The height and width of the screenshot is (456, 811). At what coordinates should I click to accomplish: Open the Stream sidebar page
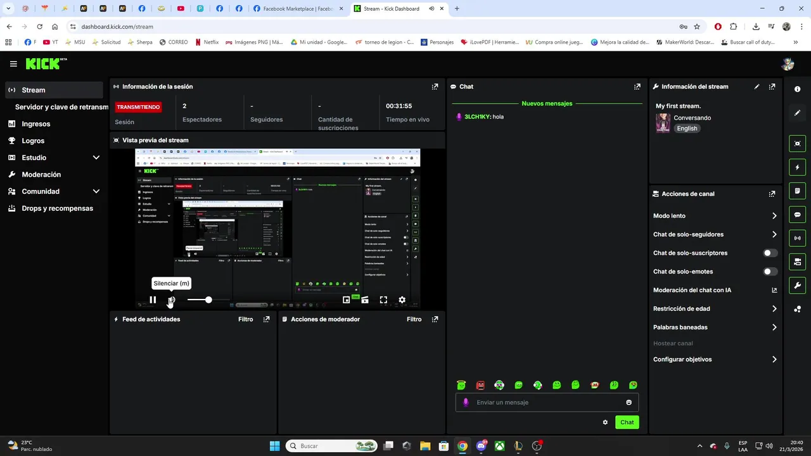point(54,90)
